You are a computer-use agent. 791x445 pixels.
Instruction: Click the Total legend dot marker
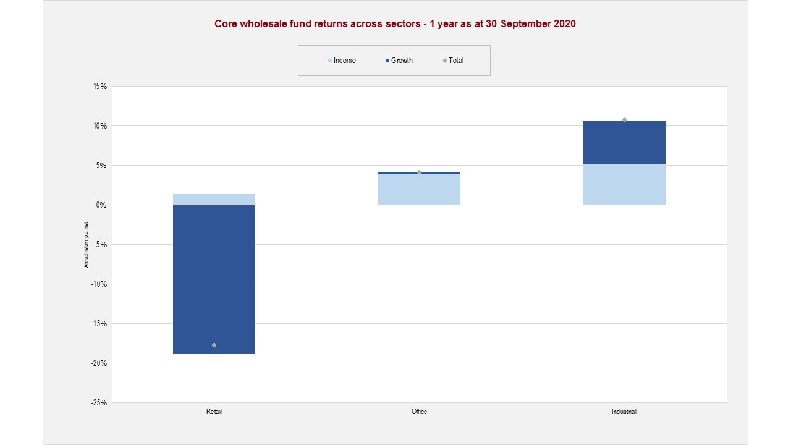click(x=444, y=61)
